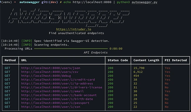Click PII 'No' in the ip-address row
The width and height of the screenshot is (191, 112).
tap(167, 84)
